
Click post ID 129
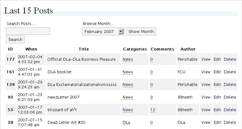click(x=10, y=85)
